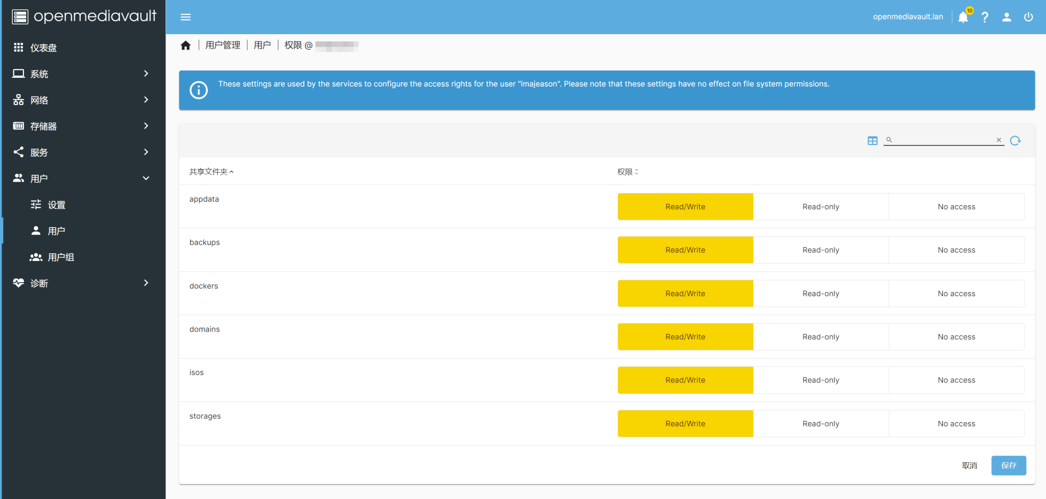
Task: Reload the permissions table with refresh icon
Action: point(1015,140)
